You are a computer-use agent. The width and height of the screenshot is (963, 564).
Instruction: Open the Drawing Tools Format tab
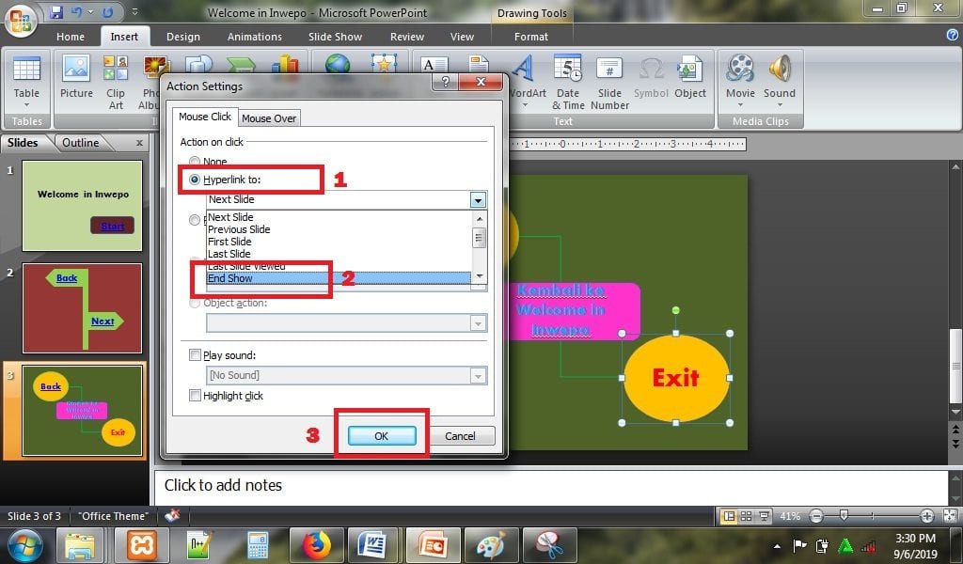(x=530, y=37)
